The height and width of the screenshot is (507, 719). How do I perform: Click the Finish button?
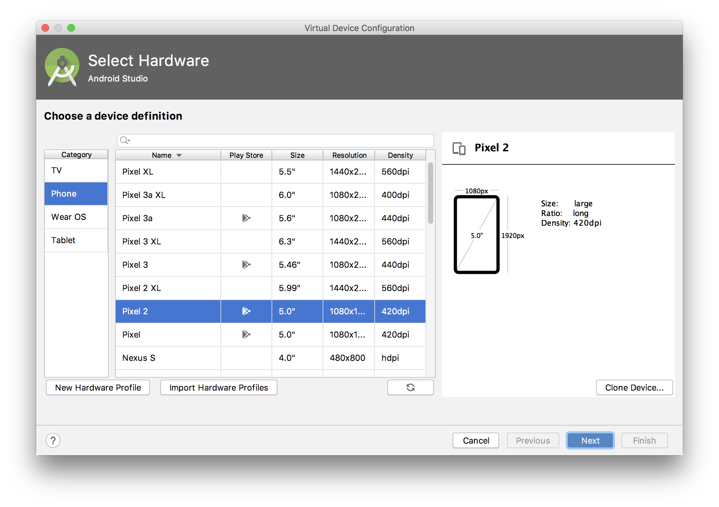pyautogui.click(x=644, y=440)
